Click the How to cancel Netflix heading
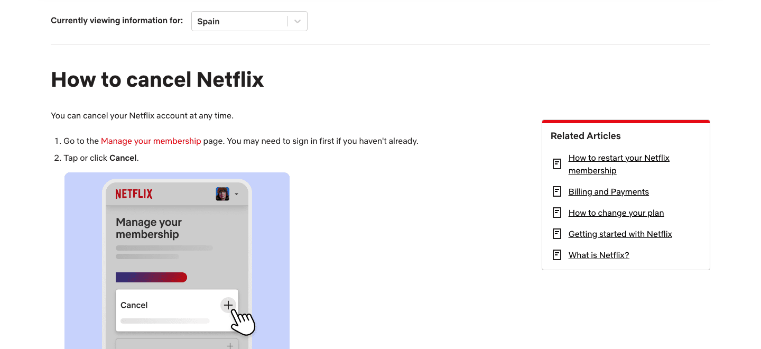The image size is (761, 349). (157, 80)
